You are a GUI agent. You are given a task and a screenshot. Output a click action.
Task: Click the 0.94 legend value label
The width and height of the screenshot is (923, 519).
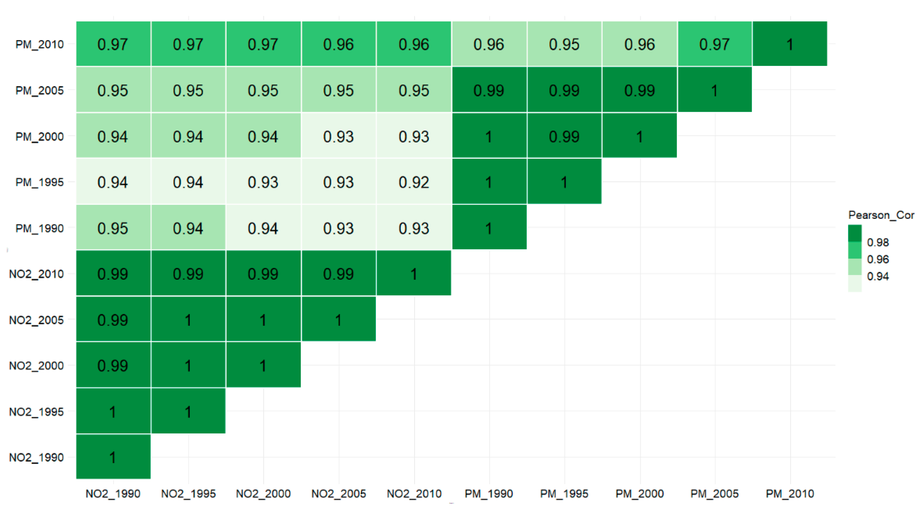point(877,277)
